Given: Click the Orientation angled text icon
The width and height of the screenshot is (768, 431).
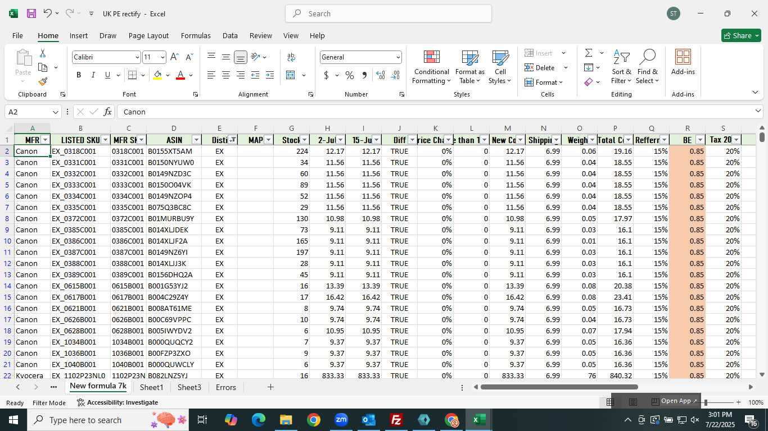Looking at the screenshot, I should click(255, 57).
